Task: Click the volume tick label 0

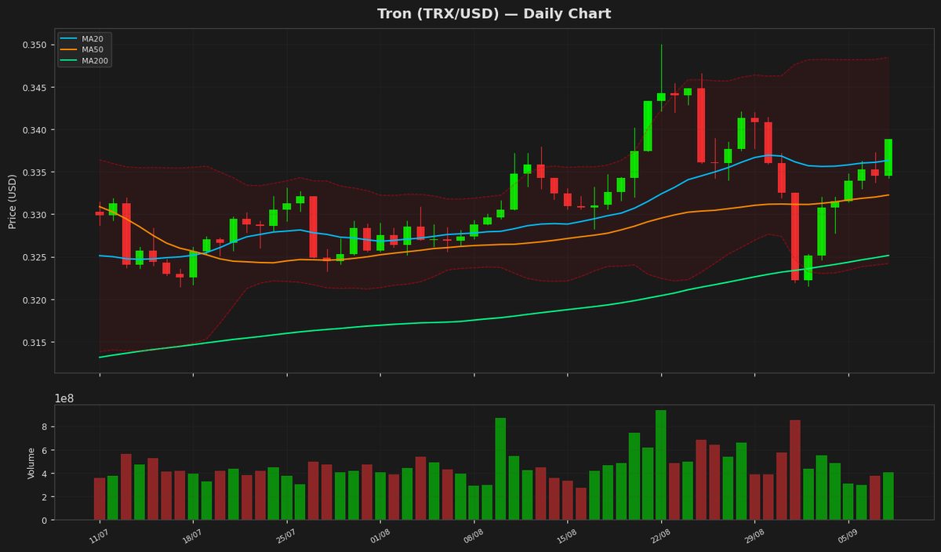Action: [45, 520]
